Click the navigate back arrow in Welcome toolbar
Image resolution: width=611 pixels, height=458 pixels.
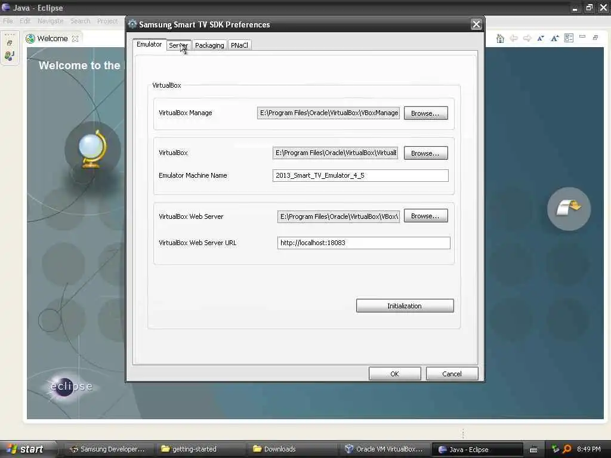[x=514, y=38]
